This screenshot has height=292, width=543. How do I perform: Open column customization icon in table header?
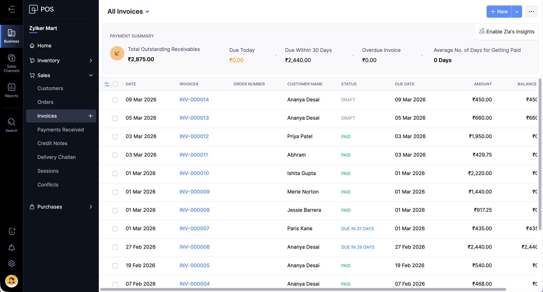107,84
